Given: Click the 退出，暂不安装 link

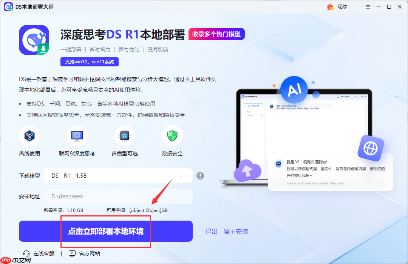Looking at the screenshot, I should pos(226,231).
